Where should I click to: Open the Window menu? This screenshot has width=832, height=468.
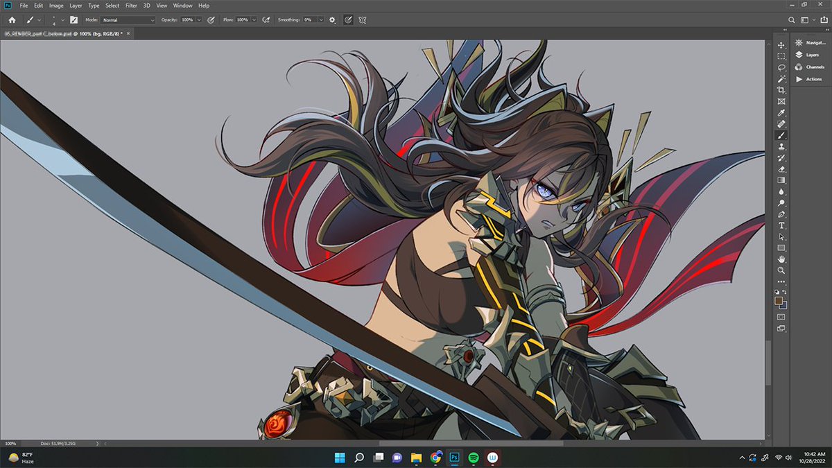tap(183, 6)
